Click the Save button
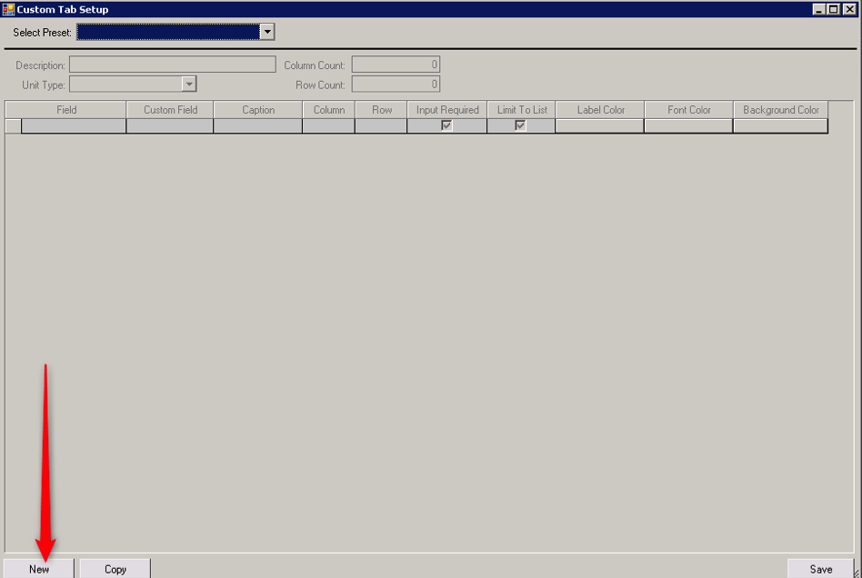The height and width of the screenshot is (578, 862). click(x=819, y=568)
